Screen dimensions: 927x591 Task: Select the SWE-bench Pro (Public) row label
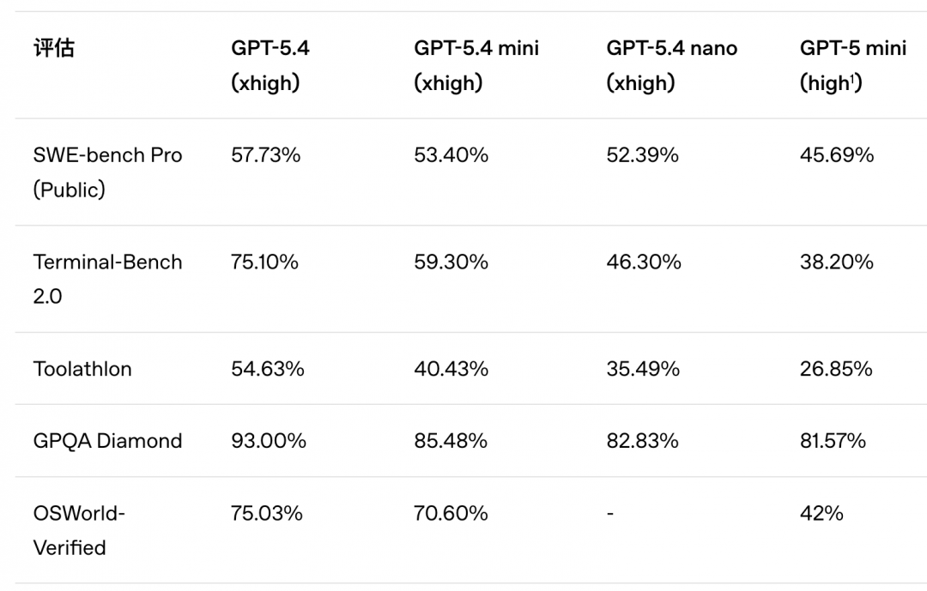[x=107, y=172]
